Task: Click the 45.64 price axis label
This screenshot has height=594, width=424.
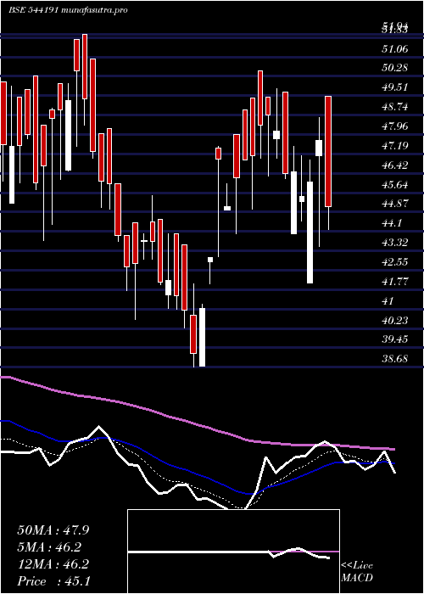Action: tap(395, 185)
